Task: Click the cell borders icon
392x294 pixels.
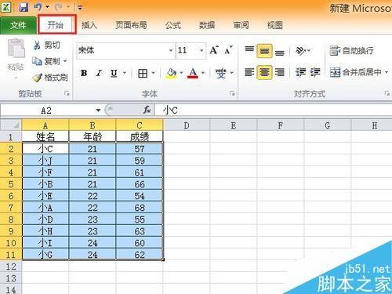Action: click(143, 73)
